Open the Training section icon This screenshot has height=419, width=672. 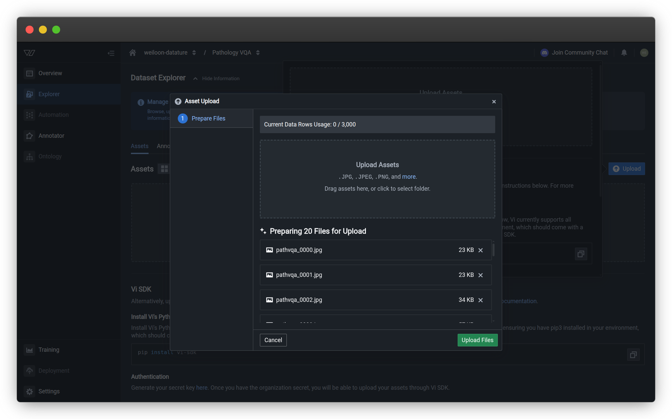[x=30, y=350]
